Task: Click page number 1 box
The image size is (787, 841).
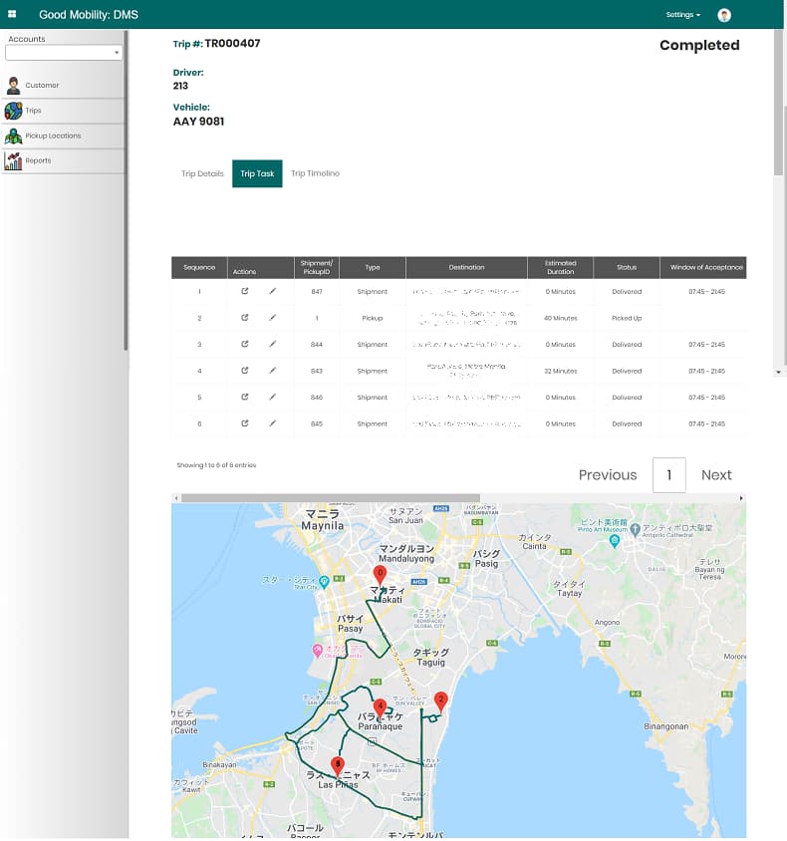Action: coord(668,475)
